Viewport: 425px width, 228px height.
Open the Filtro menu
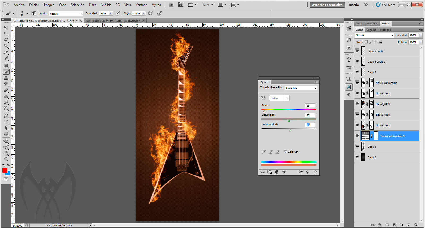tap(92, 5)
